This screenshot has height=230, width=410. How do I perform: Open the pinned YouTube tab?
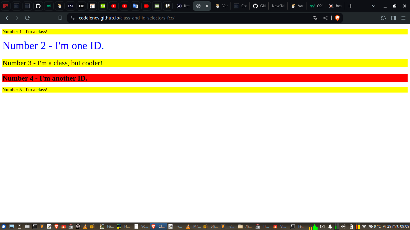113,6
